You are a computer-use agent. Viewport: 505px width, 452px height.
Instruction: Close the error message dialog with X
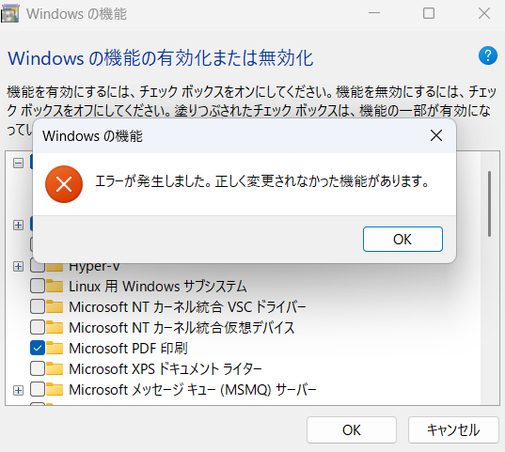(x=436, y=135)
